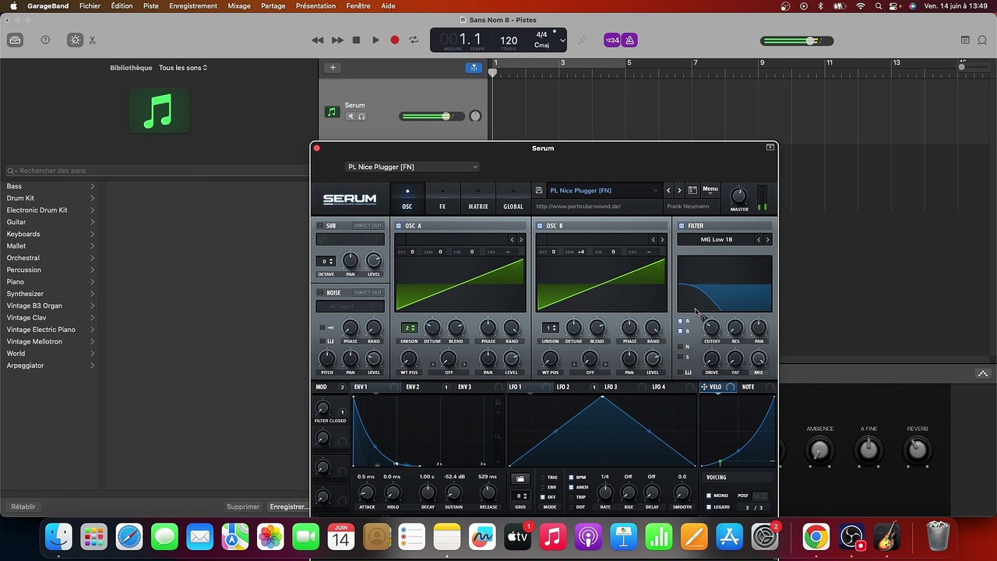The image size is (997, 561).
Task: Toggle the FILTER enable checkbox
Action: 682,226
